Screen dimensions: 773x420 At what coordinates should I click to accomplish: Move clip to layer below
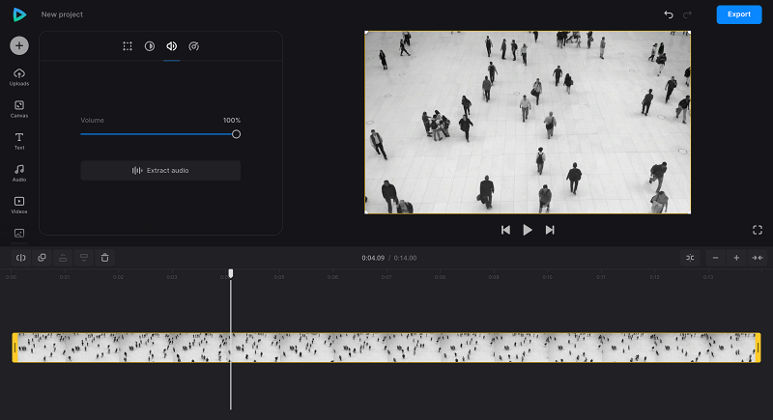[84, 258]
